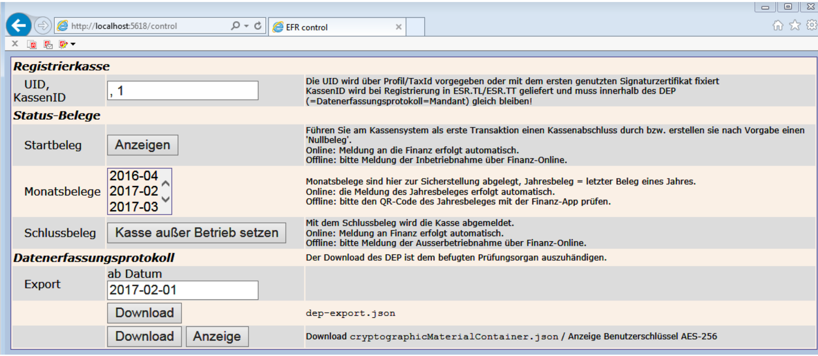Open the browser tools gear icon
818x356 pixels.
pyautogui.click(x=812, y=25)
